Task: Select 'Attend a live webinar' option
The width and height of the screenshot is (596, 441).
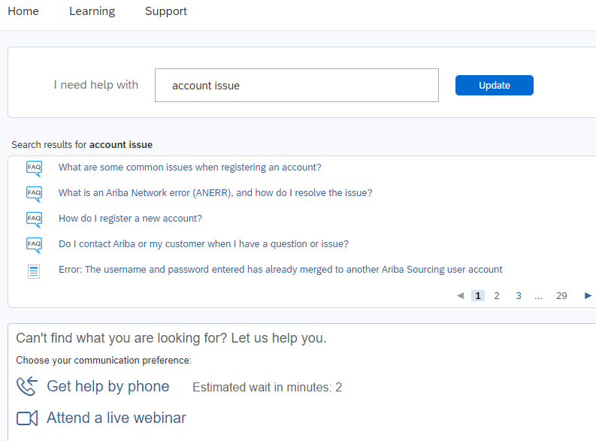Action: point(116,418)
